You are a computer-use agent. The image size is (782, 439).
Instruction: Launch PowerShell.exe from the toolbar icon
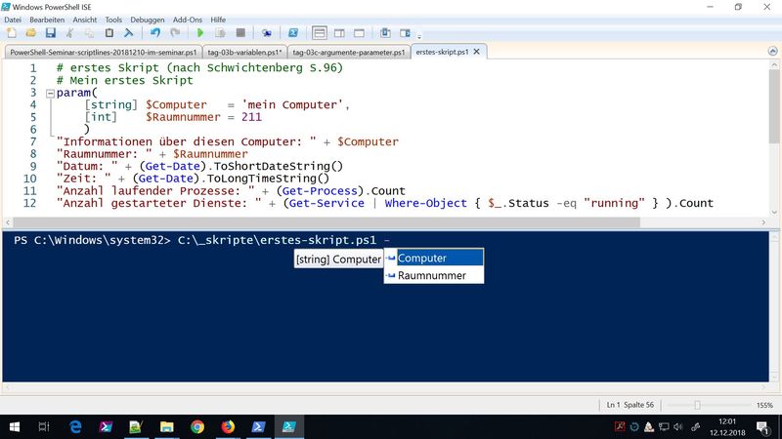point(292,33)
